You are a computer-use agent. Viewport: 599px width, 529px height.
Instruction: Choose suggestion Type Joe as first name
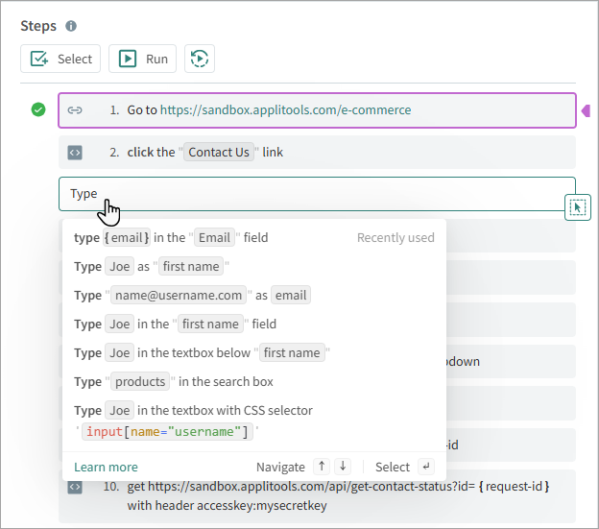152,267
